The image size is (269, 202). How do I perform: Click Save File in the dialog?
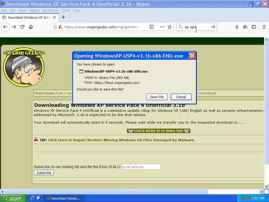(x=157, y=97)
